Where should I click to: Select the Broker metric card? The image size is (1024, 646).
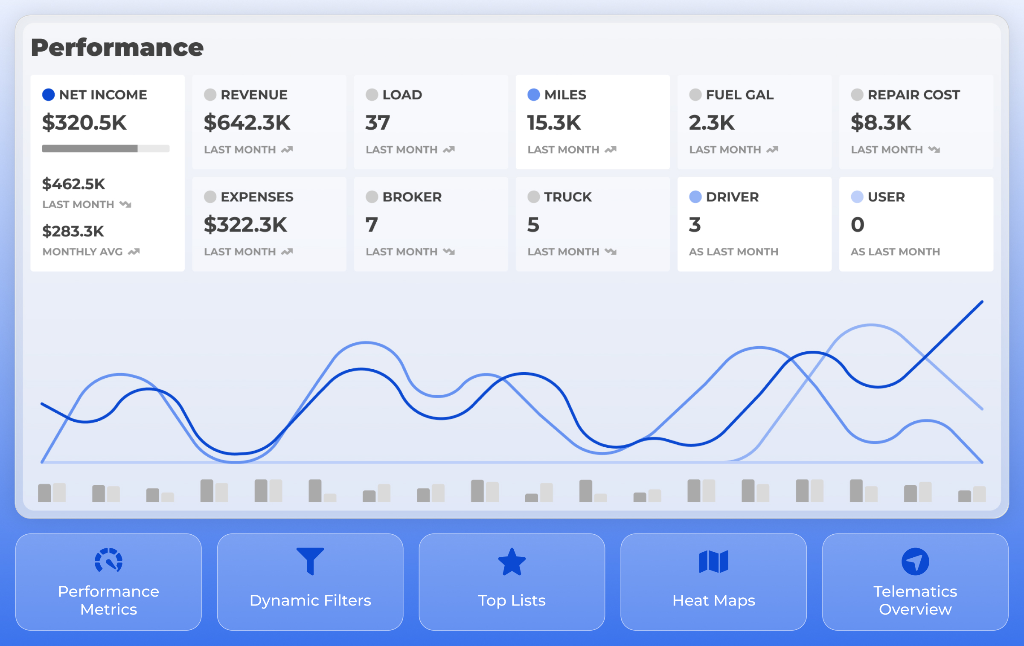[431, 224]
